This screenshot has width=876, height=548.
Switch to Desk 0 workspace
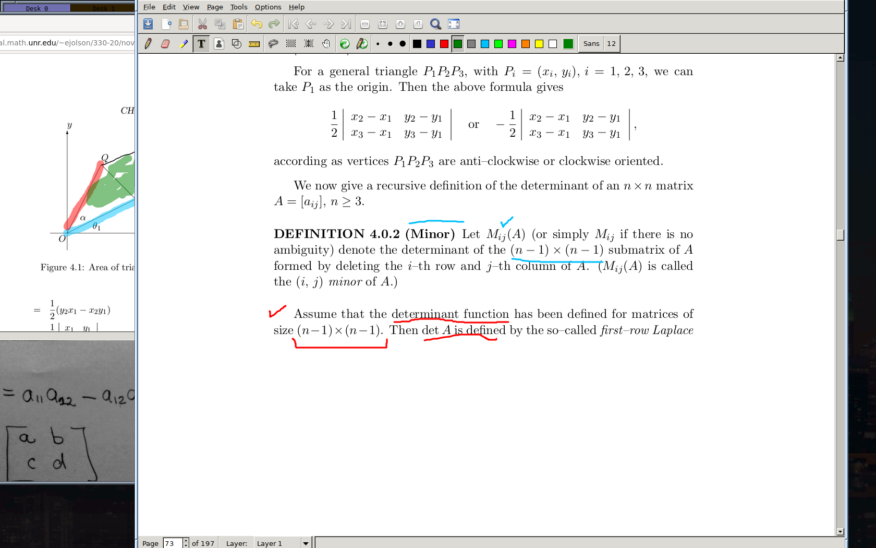coord(36,8)
